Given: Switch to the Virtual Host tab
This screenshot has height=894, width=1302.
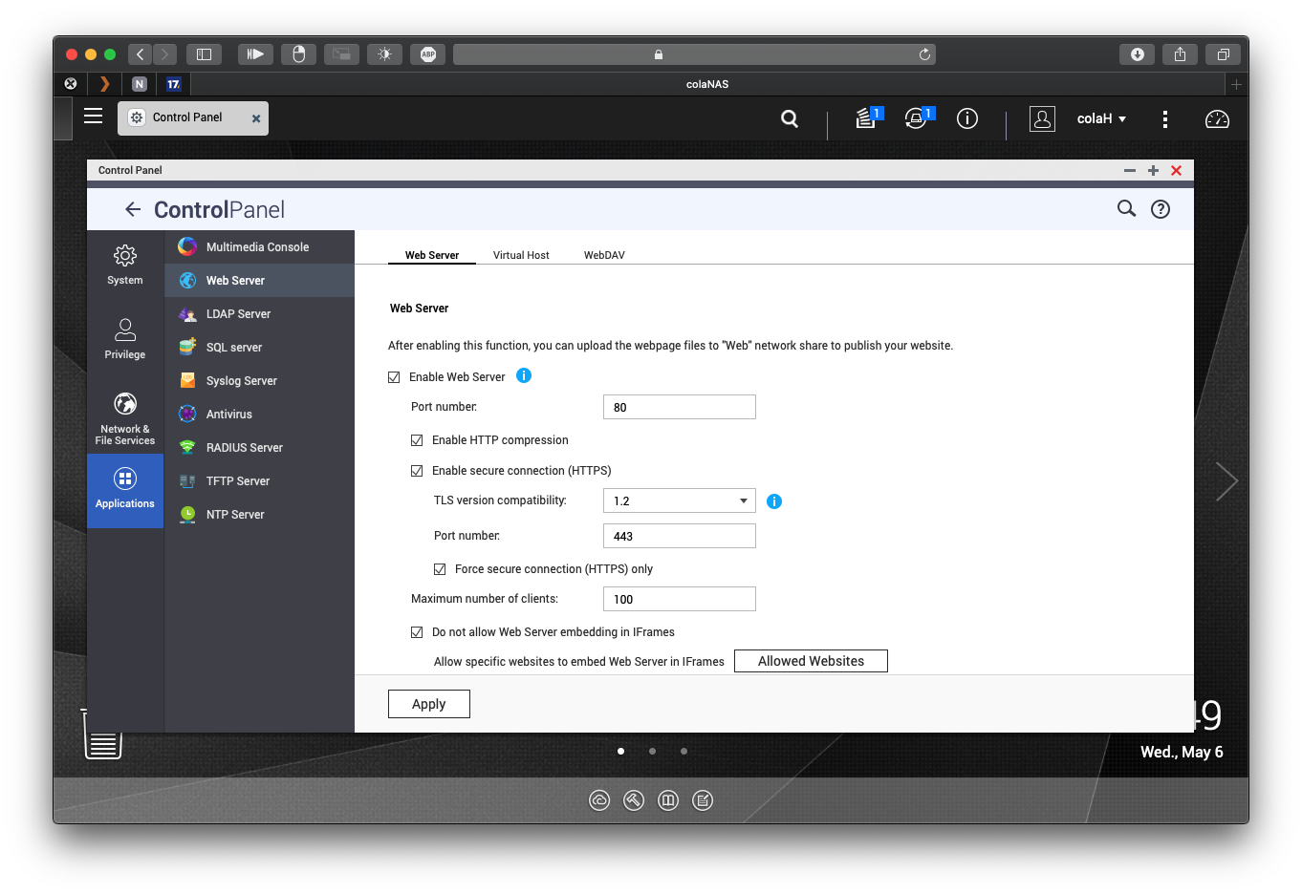Looking at the screenshot, I should (521, 255).
